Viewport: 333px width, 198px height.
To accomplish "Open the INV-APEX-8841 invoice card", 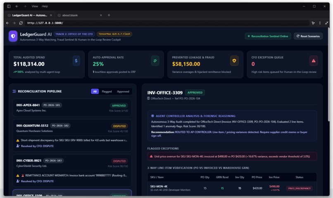I will (x=72, y=108).
